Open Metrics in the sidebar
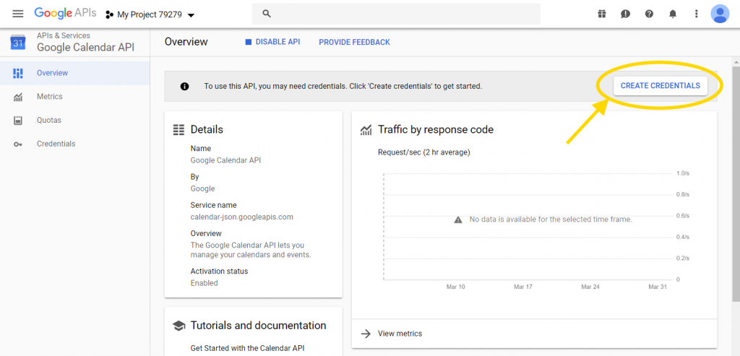This screenshot has height=356, width=740. (75, 97)
